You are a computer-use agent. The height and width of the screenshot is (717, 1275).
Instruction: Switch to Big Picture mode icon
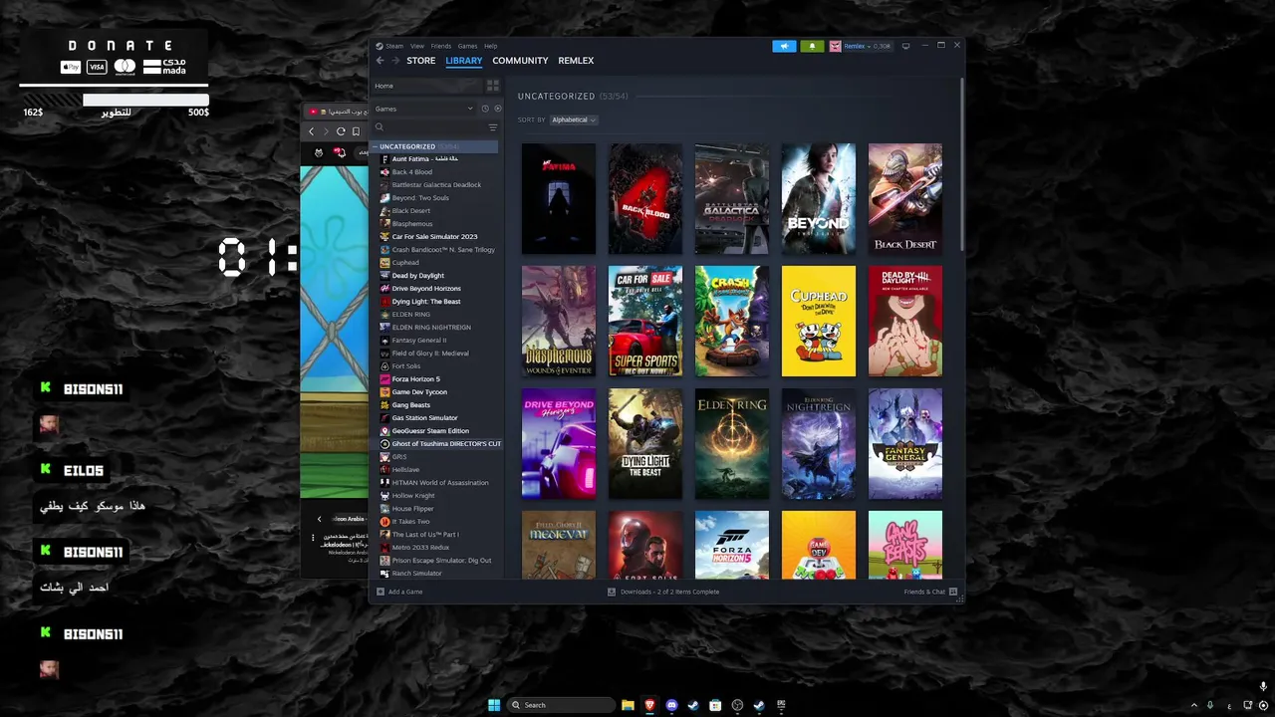[x=905, y=46]
